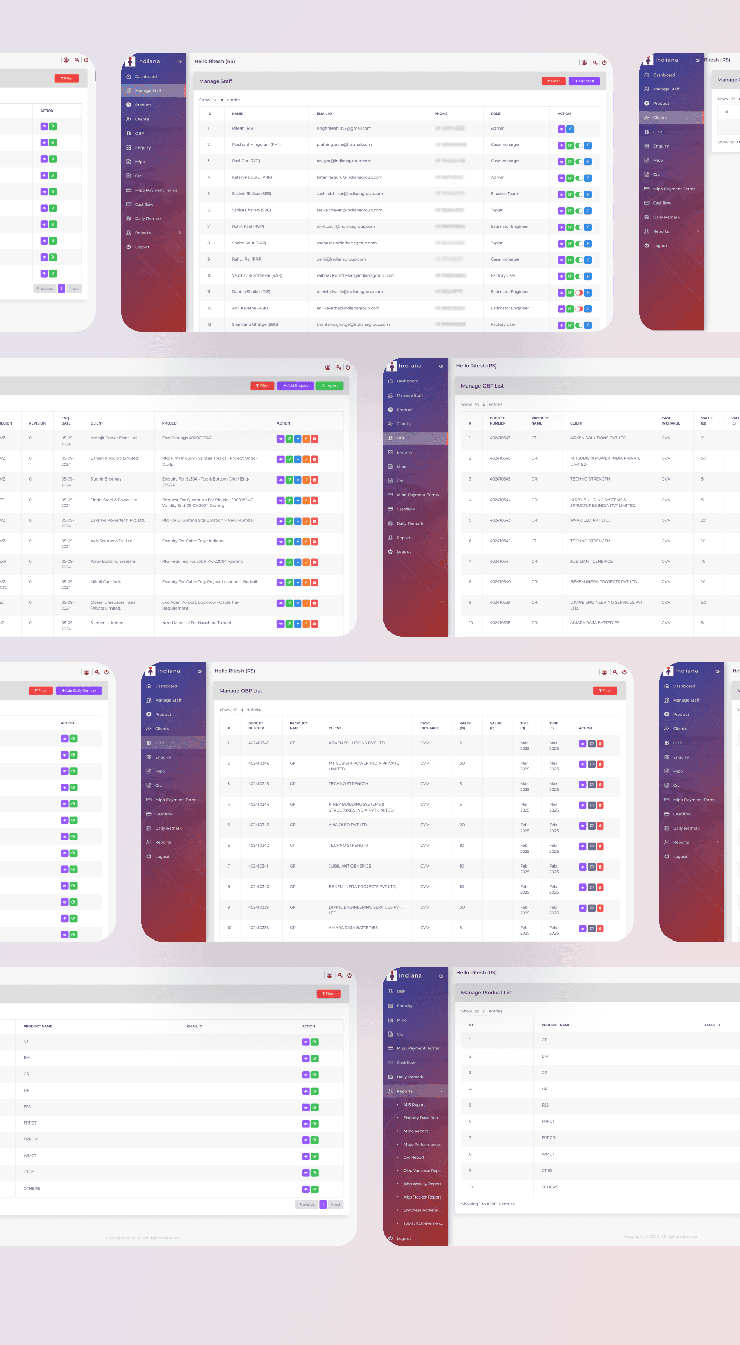Screen dimensions: 740x1345
Task: Click the power icon in Manage Staff header
Action: tap(604, 63)
